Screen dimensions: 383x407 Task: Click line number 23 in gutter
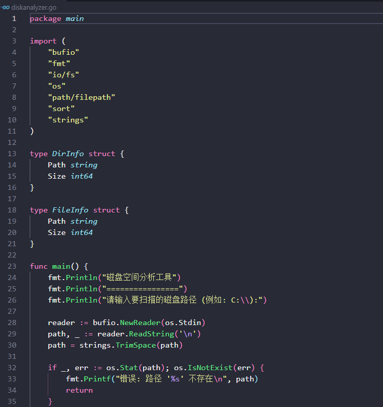tap(12, 266)
